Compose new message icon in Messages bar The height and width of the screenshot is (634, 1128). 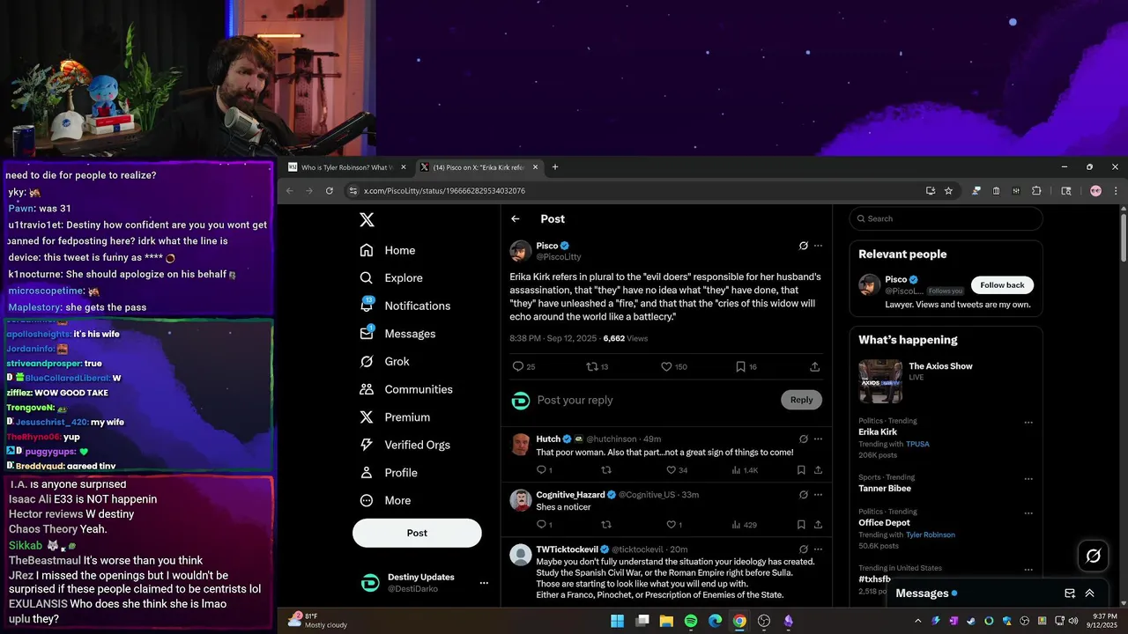click(x=1070, y=593)
